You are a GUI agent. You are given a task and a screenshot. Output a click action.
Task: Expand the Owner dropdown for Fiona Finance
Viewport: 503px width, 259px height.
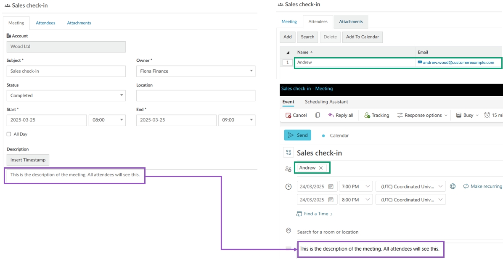(x=196, y=71)
